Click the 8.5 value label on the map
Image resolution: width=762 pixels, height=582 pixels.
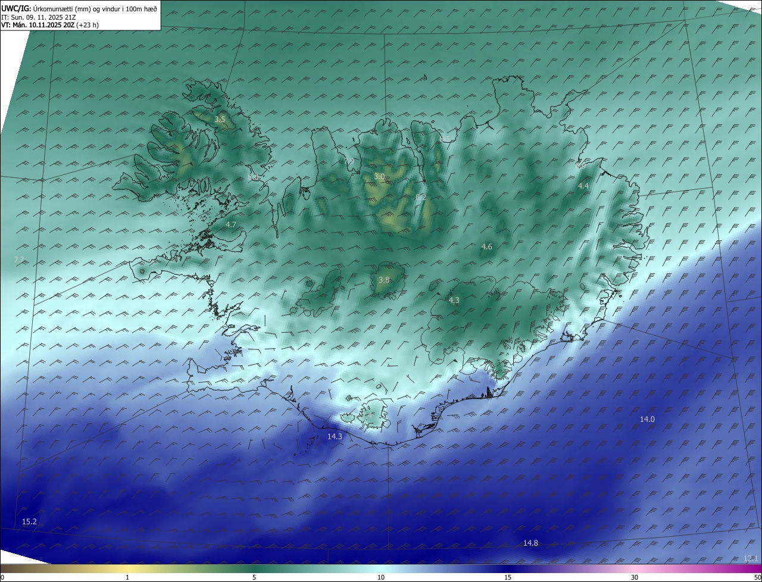[445, 139]
